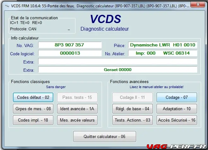The width and height of the screenshot is (208, 150).
Task: Close the VCDS window
Action: pyautogui.click(x=198, y=4)
